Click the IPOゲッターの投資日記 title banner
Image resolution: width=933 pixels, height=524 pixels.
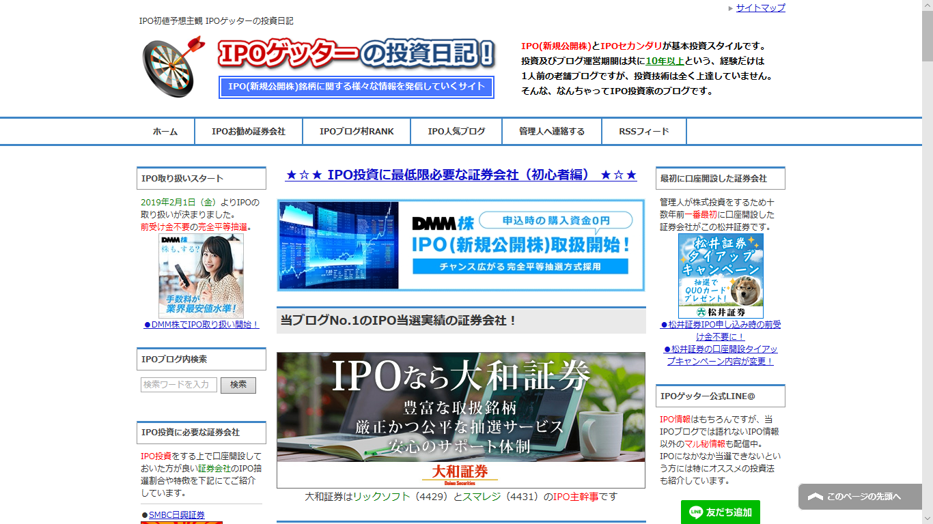[357, 53]
